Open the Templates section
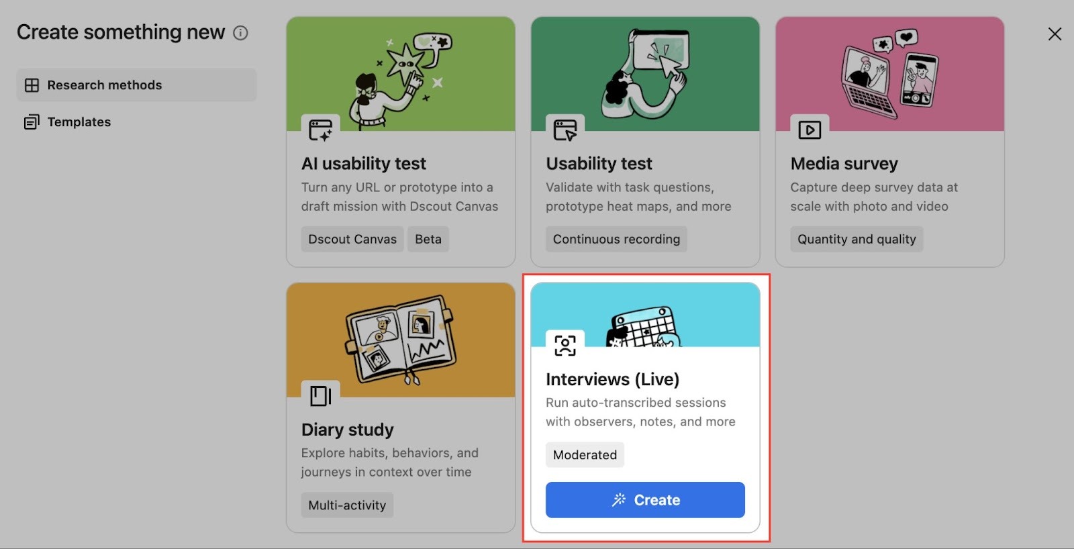This screenshot has height=549, width=1074. [x=79, y=122]
